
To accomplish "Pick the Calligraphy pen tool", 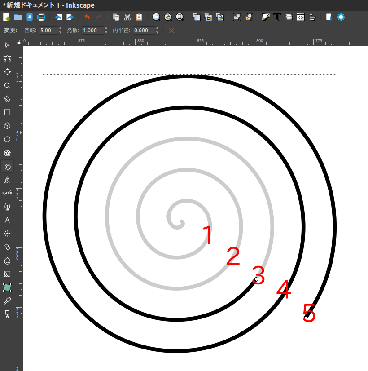I will [7, 207].
